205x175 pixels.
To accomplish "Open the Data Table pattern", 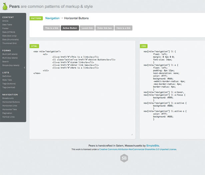I will (x=7, y=25).
